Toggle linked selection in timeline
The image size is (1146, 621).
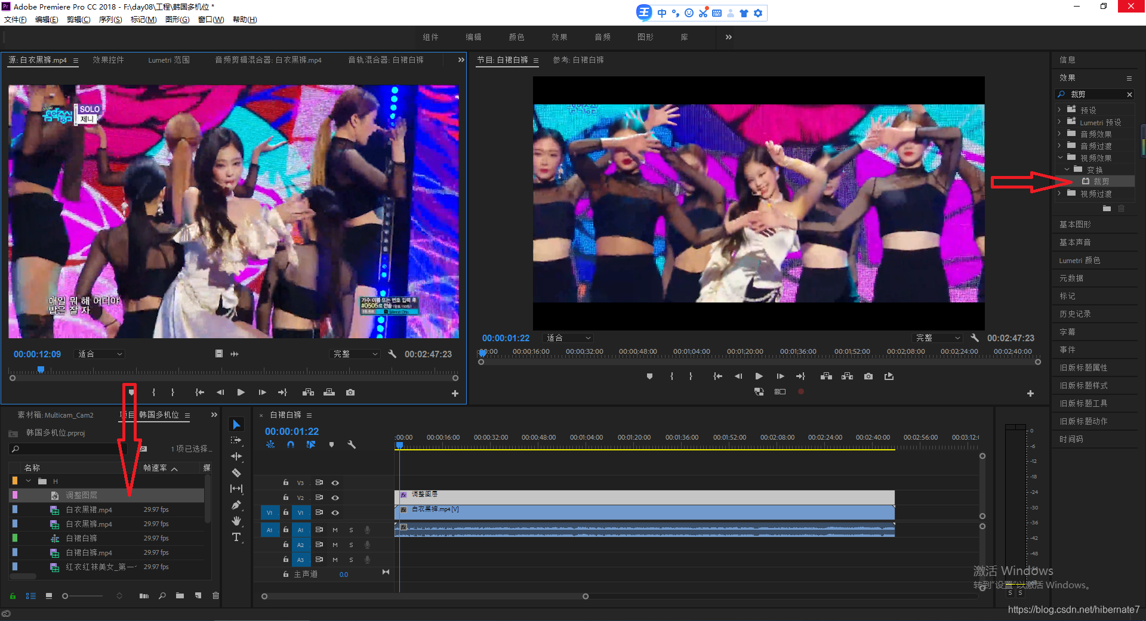pyautogui.click(x=311, y=444)
